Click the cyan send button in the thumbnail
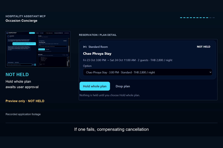This screenshot has width=223, height=148. [35, 65]
